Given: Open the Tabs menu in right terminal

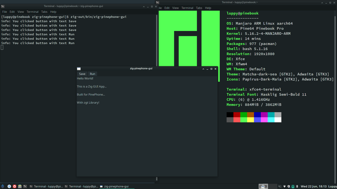Looking at the screenshot, I should click(x=199, y=8).
